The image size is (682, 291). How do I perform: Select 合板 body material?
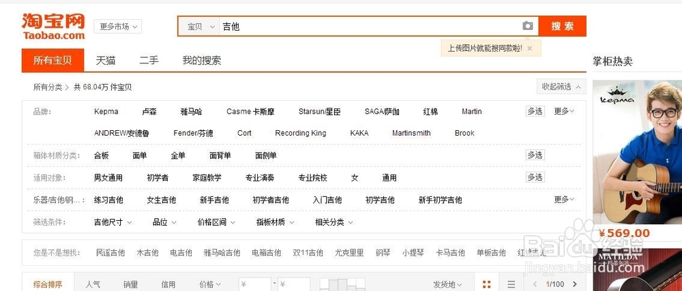(x=102, y=155)
